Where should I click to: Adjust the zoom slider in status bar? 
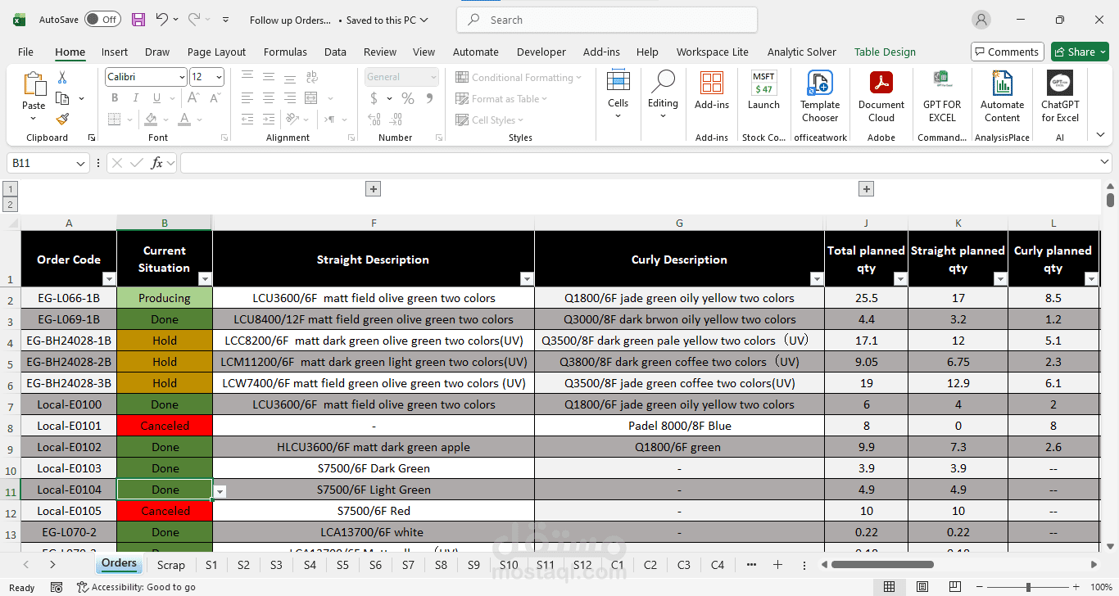1028,587
